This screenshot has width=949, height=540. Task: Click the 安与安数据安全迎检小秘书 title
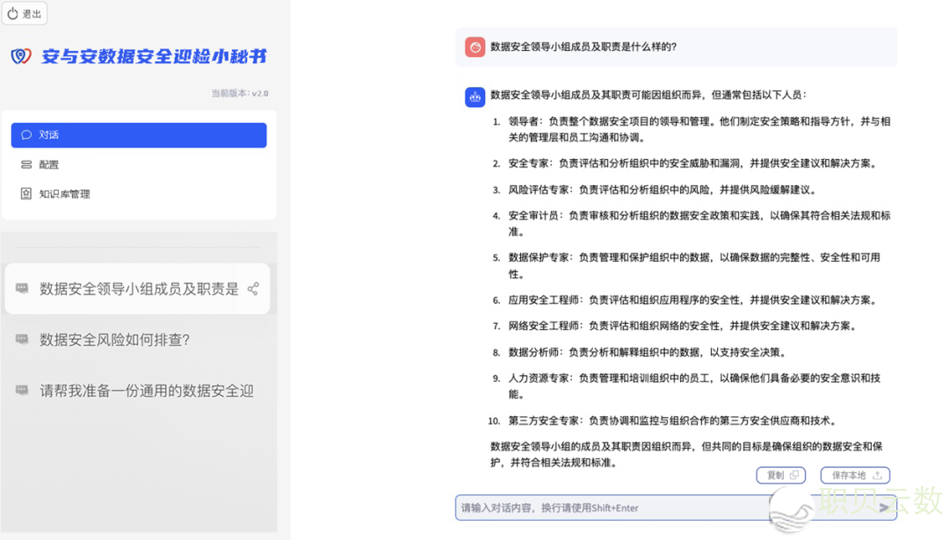(x=154, y=57)
